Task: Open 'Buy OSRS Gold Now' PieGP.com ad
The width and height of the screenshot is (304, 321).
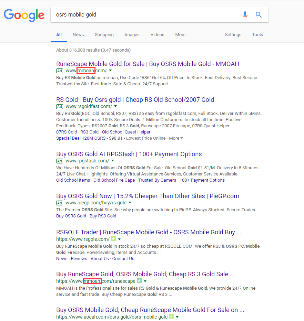Action: tap(148, 196)
